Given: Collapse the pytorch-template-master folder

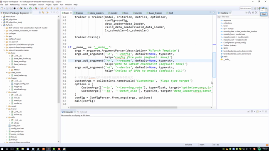Looking at the screenshot, I should click(4, 50).
